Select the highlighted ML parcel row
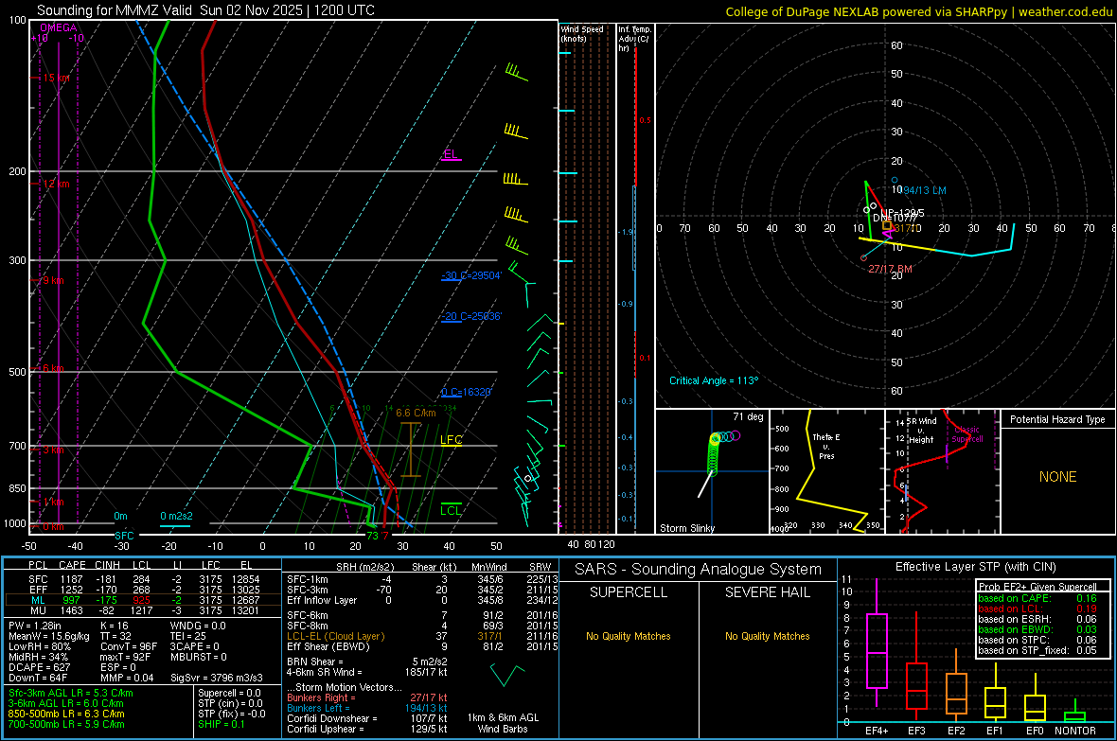The width and height of the screenshot is (1117, 741). pos(143,600)
